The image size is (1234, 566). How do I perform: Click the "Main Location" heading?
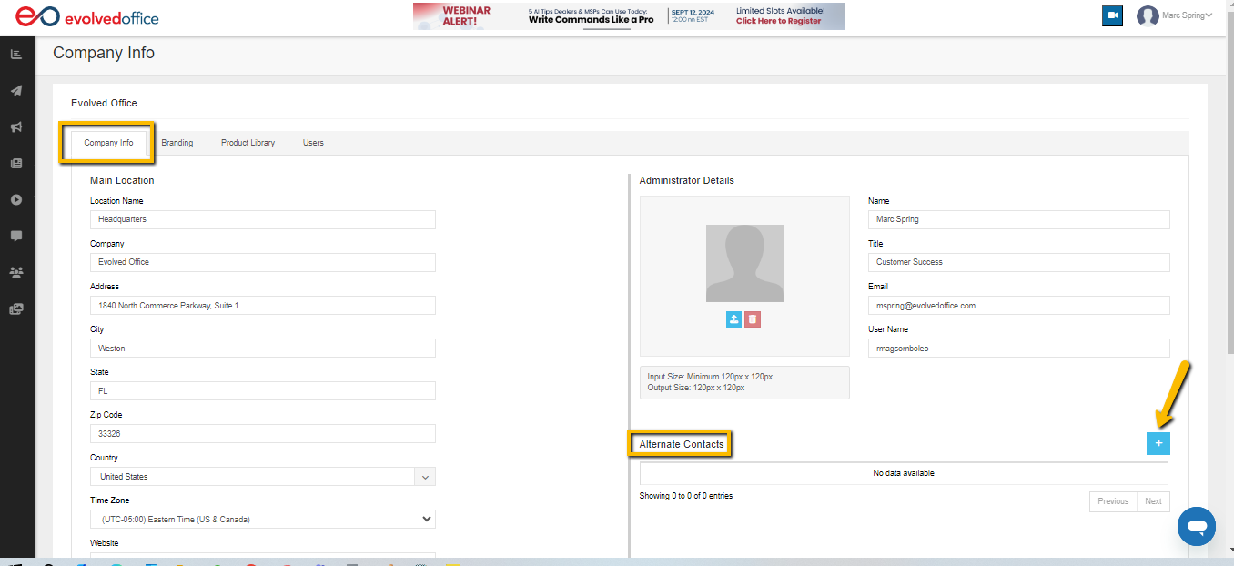point(122,180)
